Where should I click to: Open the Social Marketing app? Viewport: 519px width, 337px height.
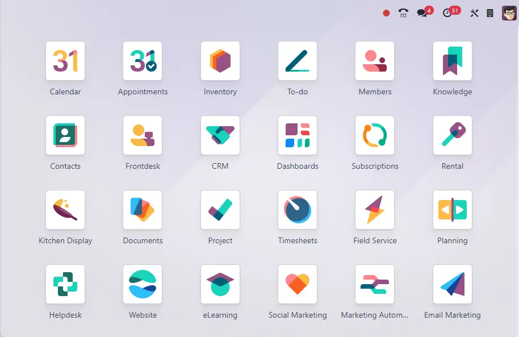(298, 284)
